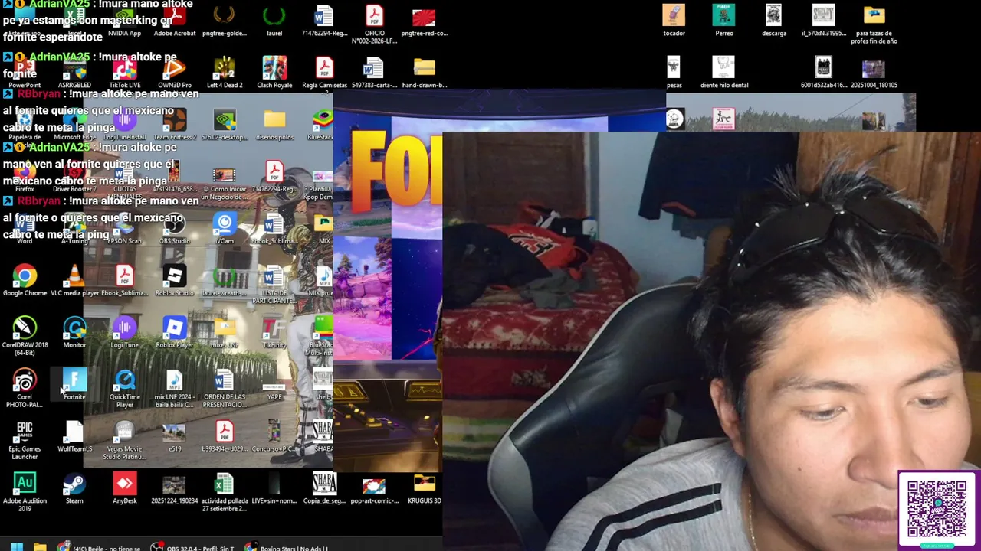Open the Left 4 Dead 2 shortcut
981x551 pixels.
coord(224,73)
